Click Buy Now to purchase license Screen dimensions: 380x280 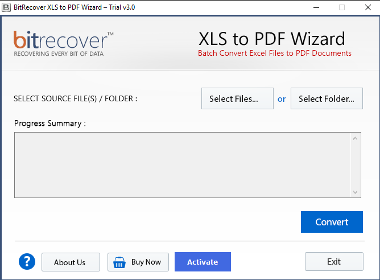(x=138, y=262)
